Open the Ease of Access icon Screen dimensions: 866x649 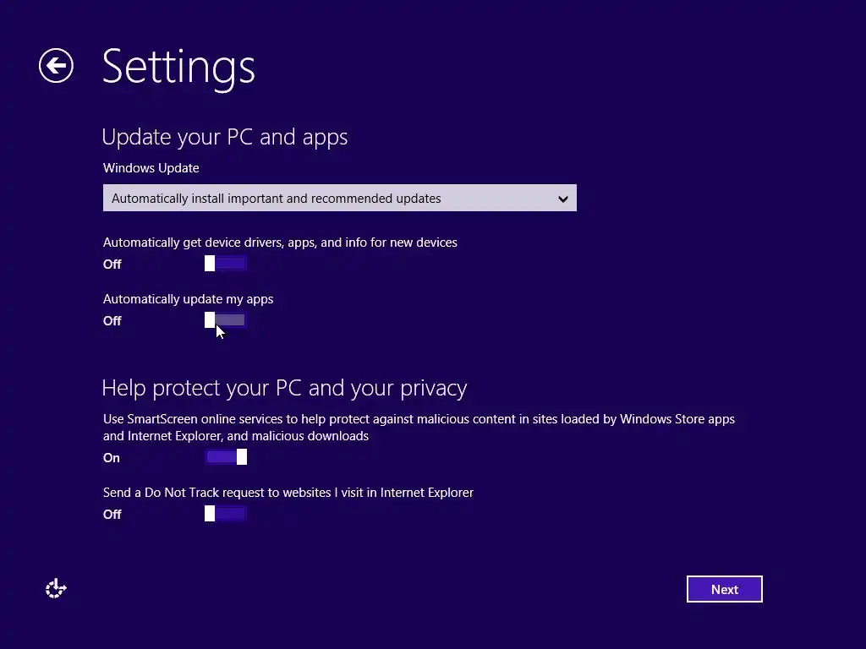tap(56, 589)
